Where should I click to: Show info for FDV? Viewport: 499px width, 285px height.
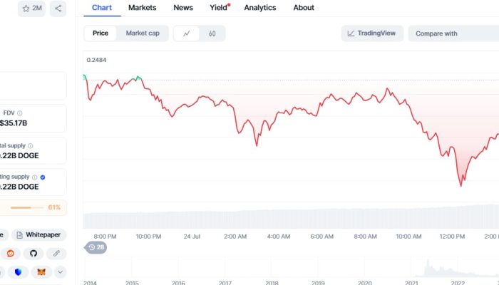[x=20, y=113]
